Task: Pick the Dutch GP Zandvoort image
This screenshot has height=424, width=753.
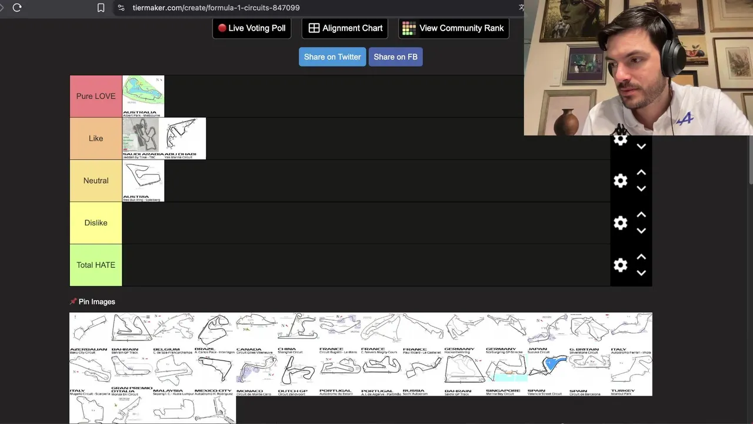Action: [x=298, y=375]
